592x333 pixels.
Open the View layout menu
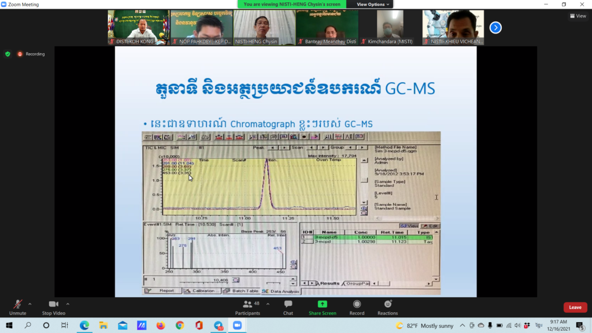point(578,16)
